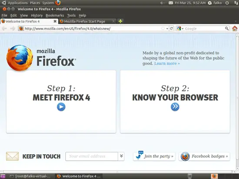Expand the email signup double-chevron button

click(121, 156)
